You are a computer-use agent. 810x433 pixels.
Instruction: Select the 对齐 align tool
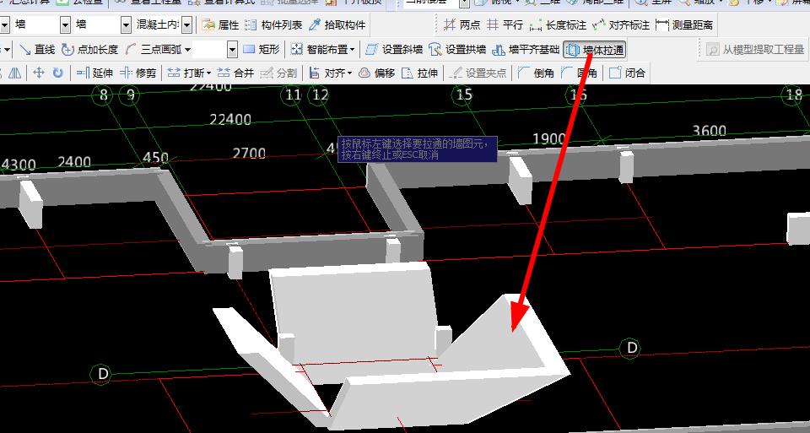point(327,73)
